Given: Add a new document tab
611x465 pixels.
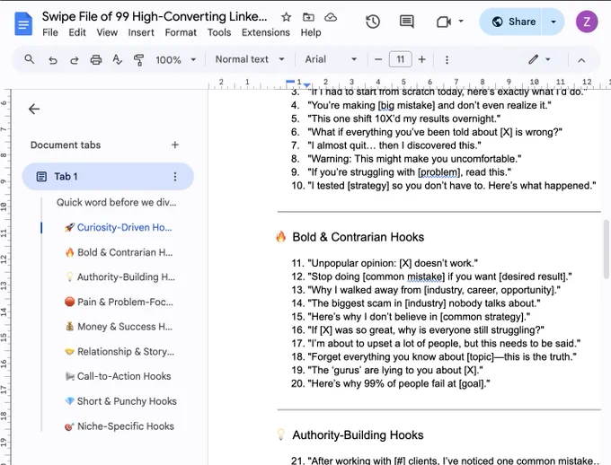Looking at the screenshot, I should [x=175, y=145].
